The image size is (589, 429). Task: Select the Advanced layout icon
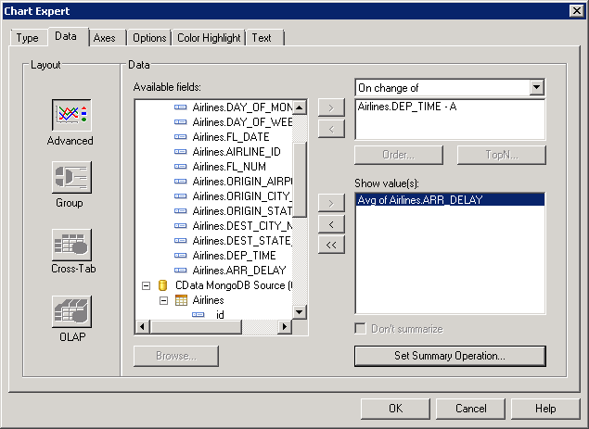70,116
